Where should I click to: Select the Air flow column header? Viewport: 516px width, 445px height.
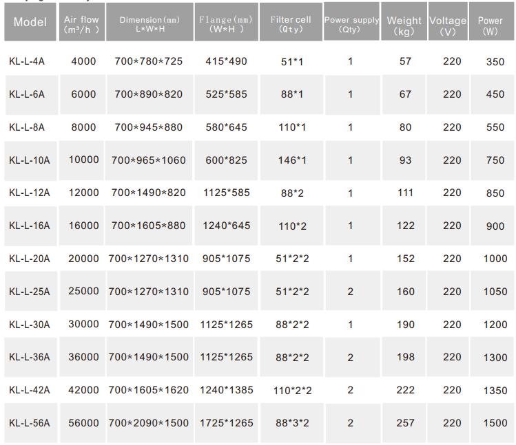pyautogui.click(x=83, y=25)
